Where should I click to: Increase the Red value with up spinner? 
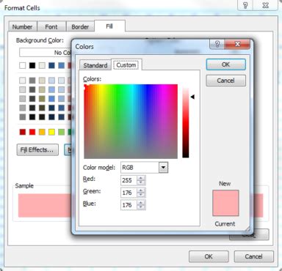click(141, 178)
